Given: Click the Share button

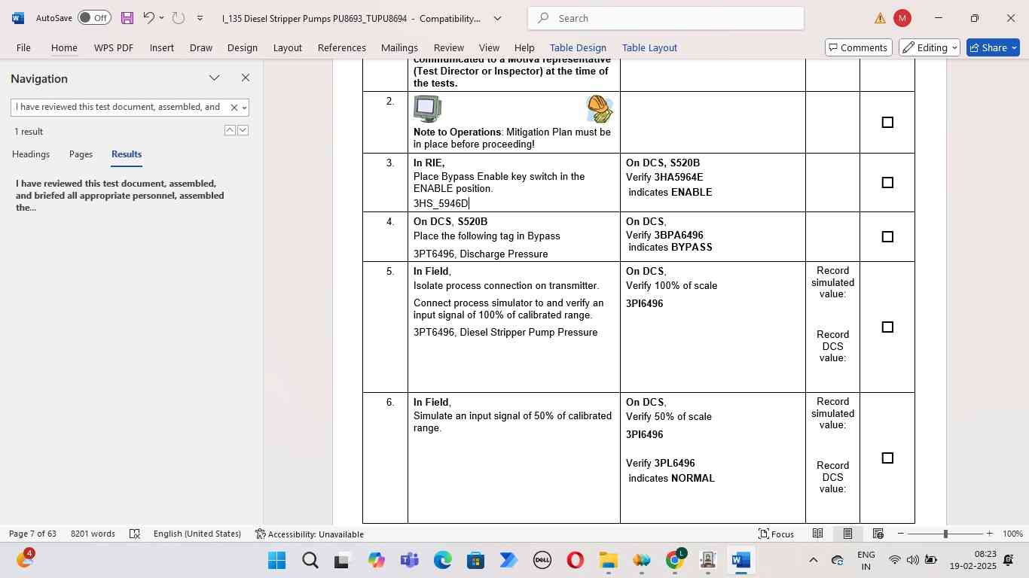Looking at the screenshot, I should [993, 47].
